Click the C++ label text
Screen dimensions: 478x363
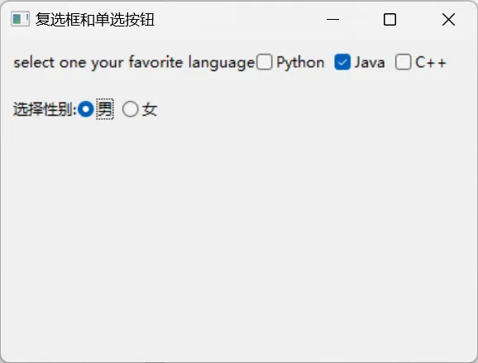[430, 63]
